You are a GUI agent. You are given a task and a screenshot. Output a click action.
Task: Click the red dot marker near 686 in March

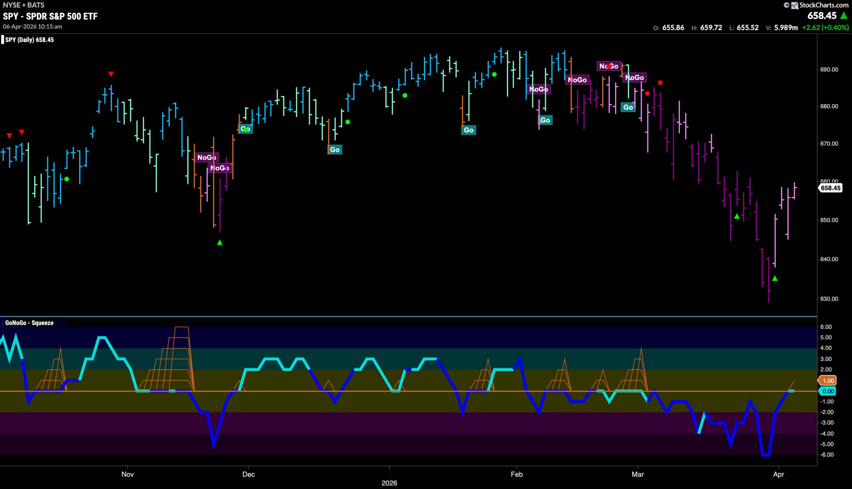pos(660,83)
